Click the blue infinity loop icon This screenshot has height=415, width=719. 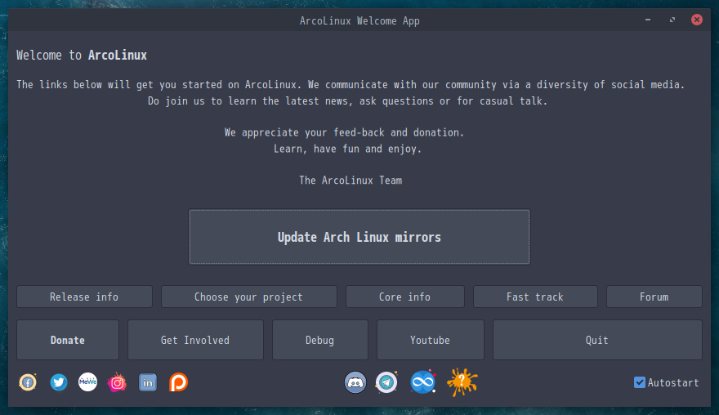coord(422,382)
